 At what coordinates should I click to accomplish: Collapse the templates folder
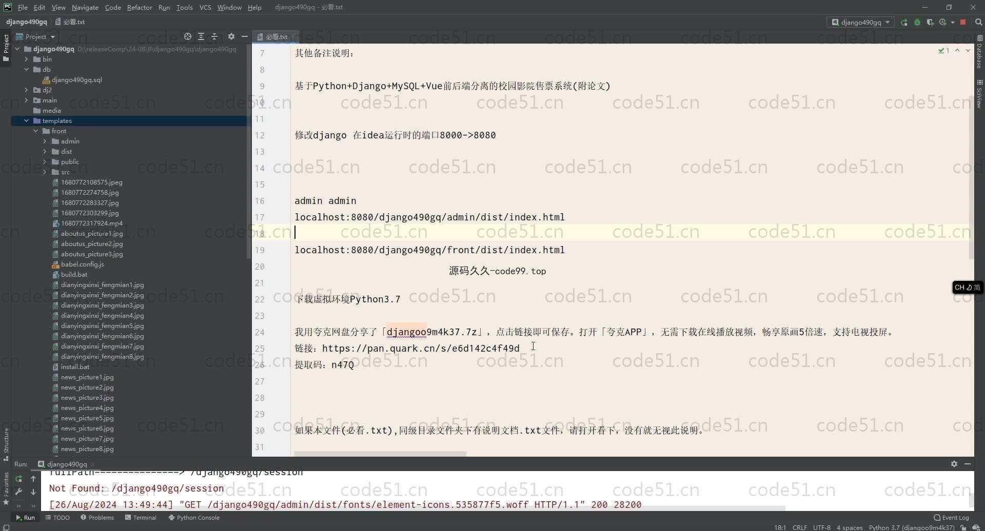point(26,120)
